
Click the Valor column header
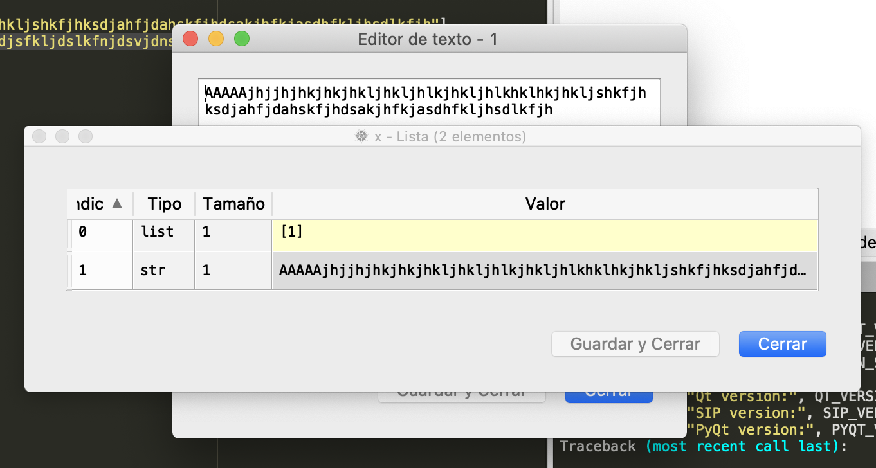tap(545, 204)
